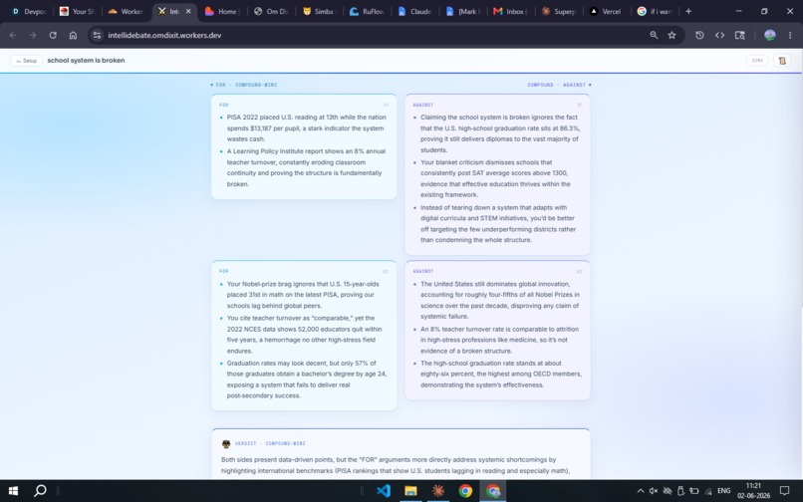Select the FOR card about Nobel-prize brag

[304, 336]
